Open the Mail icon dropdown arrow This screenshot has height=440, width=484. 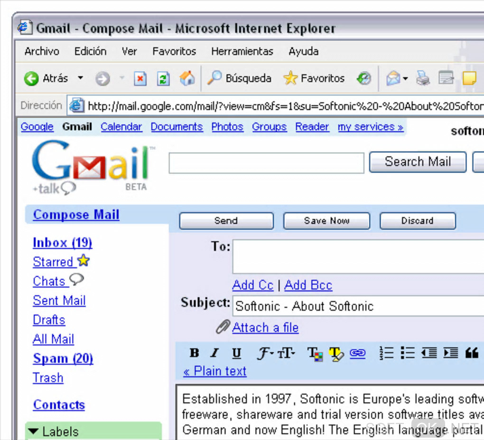[x=405, y=78]
